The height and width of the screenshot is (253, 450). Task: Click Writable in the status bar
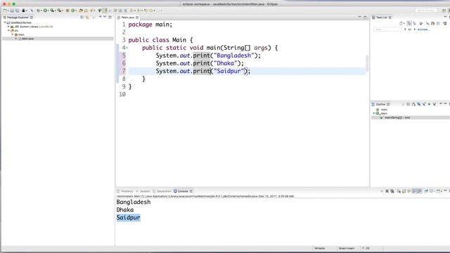pyautogui.click(x=320, y=248)
